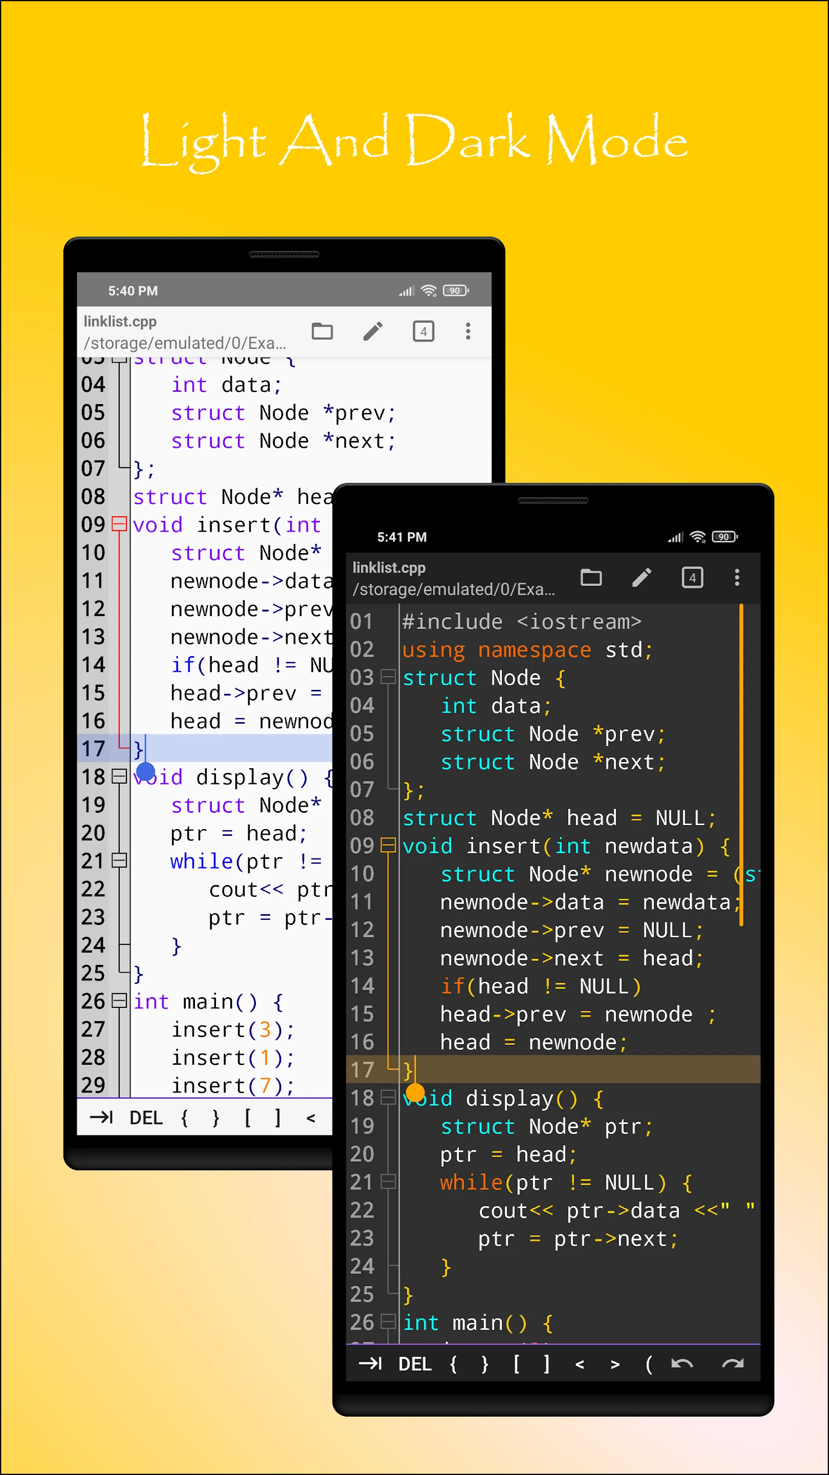Tap file path /storage/emulated in light phone
The image size is (829, 1475).
(x=185, y=343)
